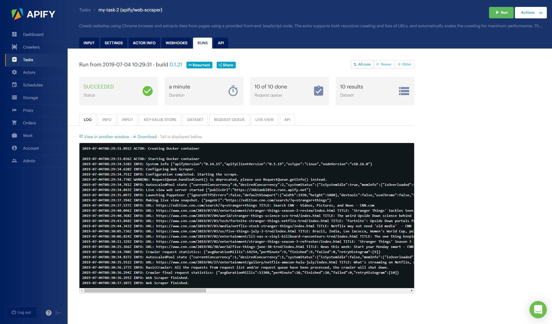Click the 'Web Scraper finished.' last log line
552x324 pixels.
[136, 283]
